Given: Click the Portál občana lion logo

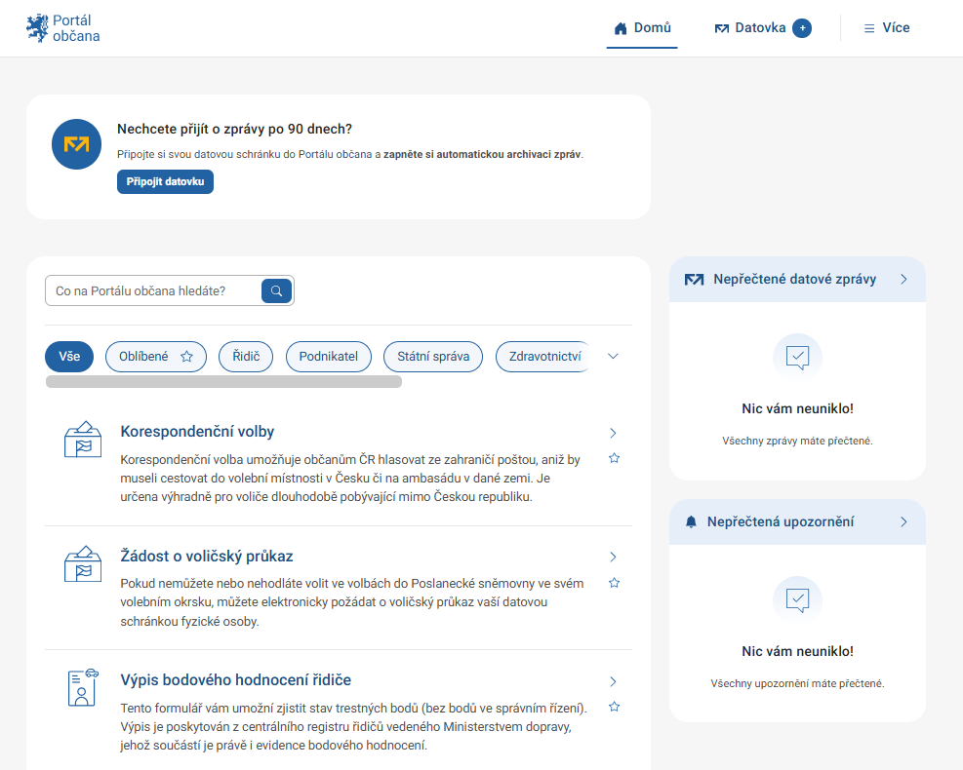Looking at the screenshot, I should pos(37,28).
